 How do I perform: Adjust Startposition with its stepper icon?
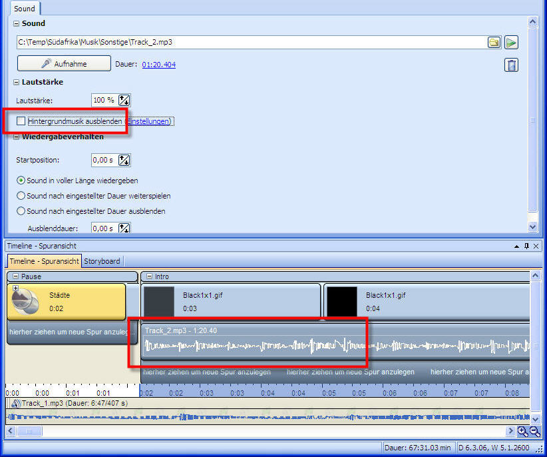(x=124, y=160)
